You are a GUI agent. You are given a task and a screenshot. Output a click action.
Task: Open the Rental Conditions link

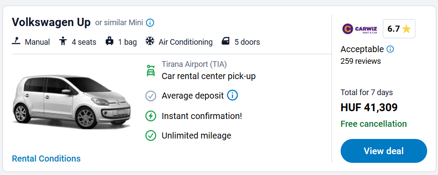[46, 158]
